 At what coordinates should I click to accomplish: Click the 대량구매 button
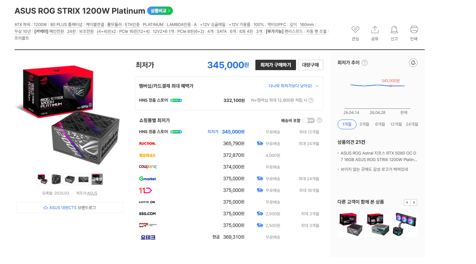click(x=311, y=65)
